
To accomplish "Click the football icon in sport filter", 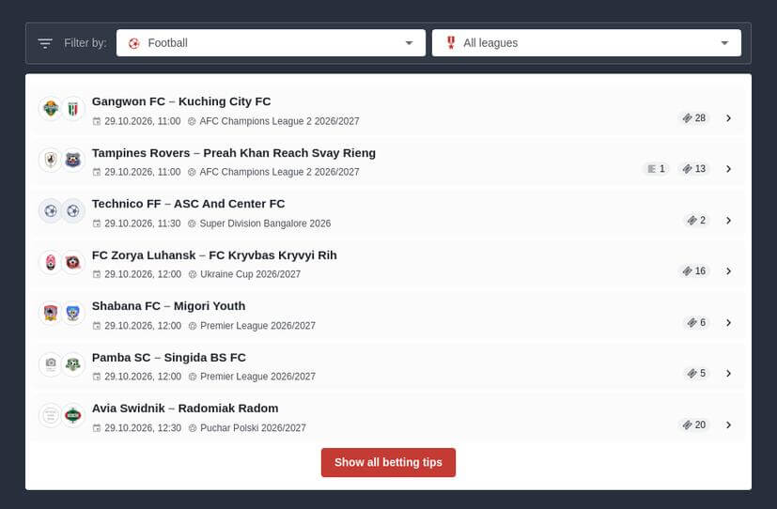I will tap(133, 43).
